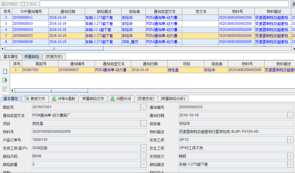Click the top table horizontal scrollbar thumb
This screenshot has height=173, width=295.
click(54, 49)
